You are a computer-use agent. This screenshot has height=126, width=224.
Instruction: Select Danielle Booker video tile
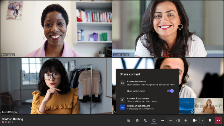coord(168,29)
